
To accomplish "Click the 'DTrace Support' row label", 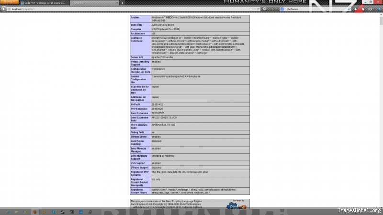I will [x=139, y=168].
